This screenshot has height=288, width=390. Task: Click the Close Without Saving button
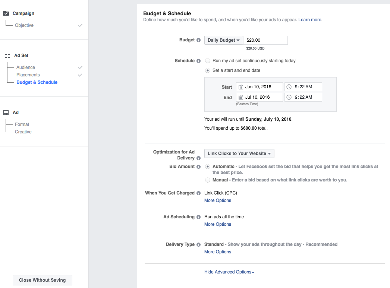click(x=42, y=280)
